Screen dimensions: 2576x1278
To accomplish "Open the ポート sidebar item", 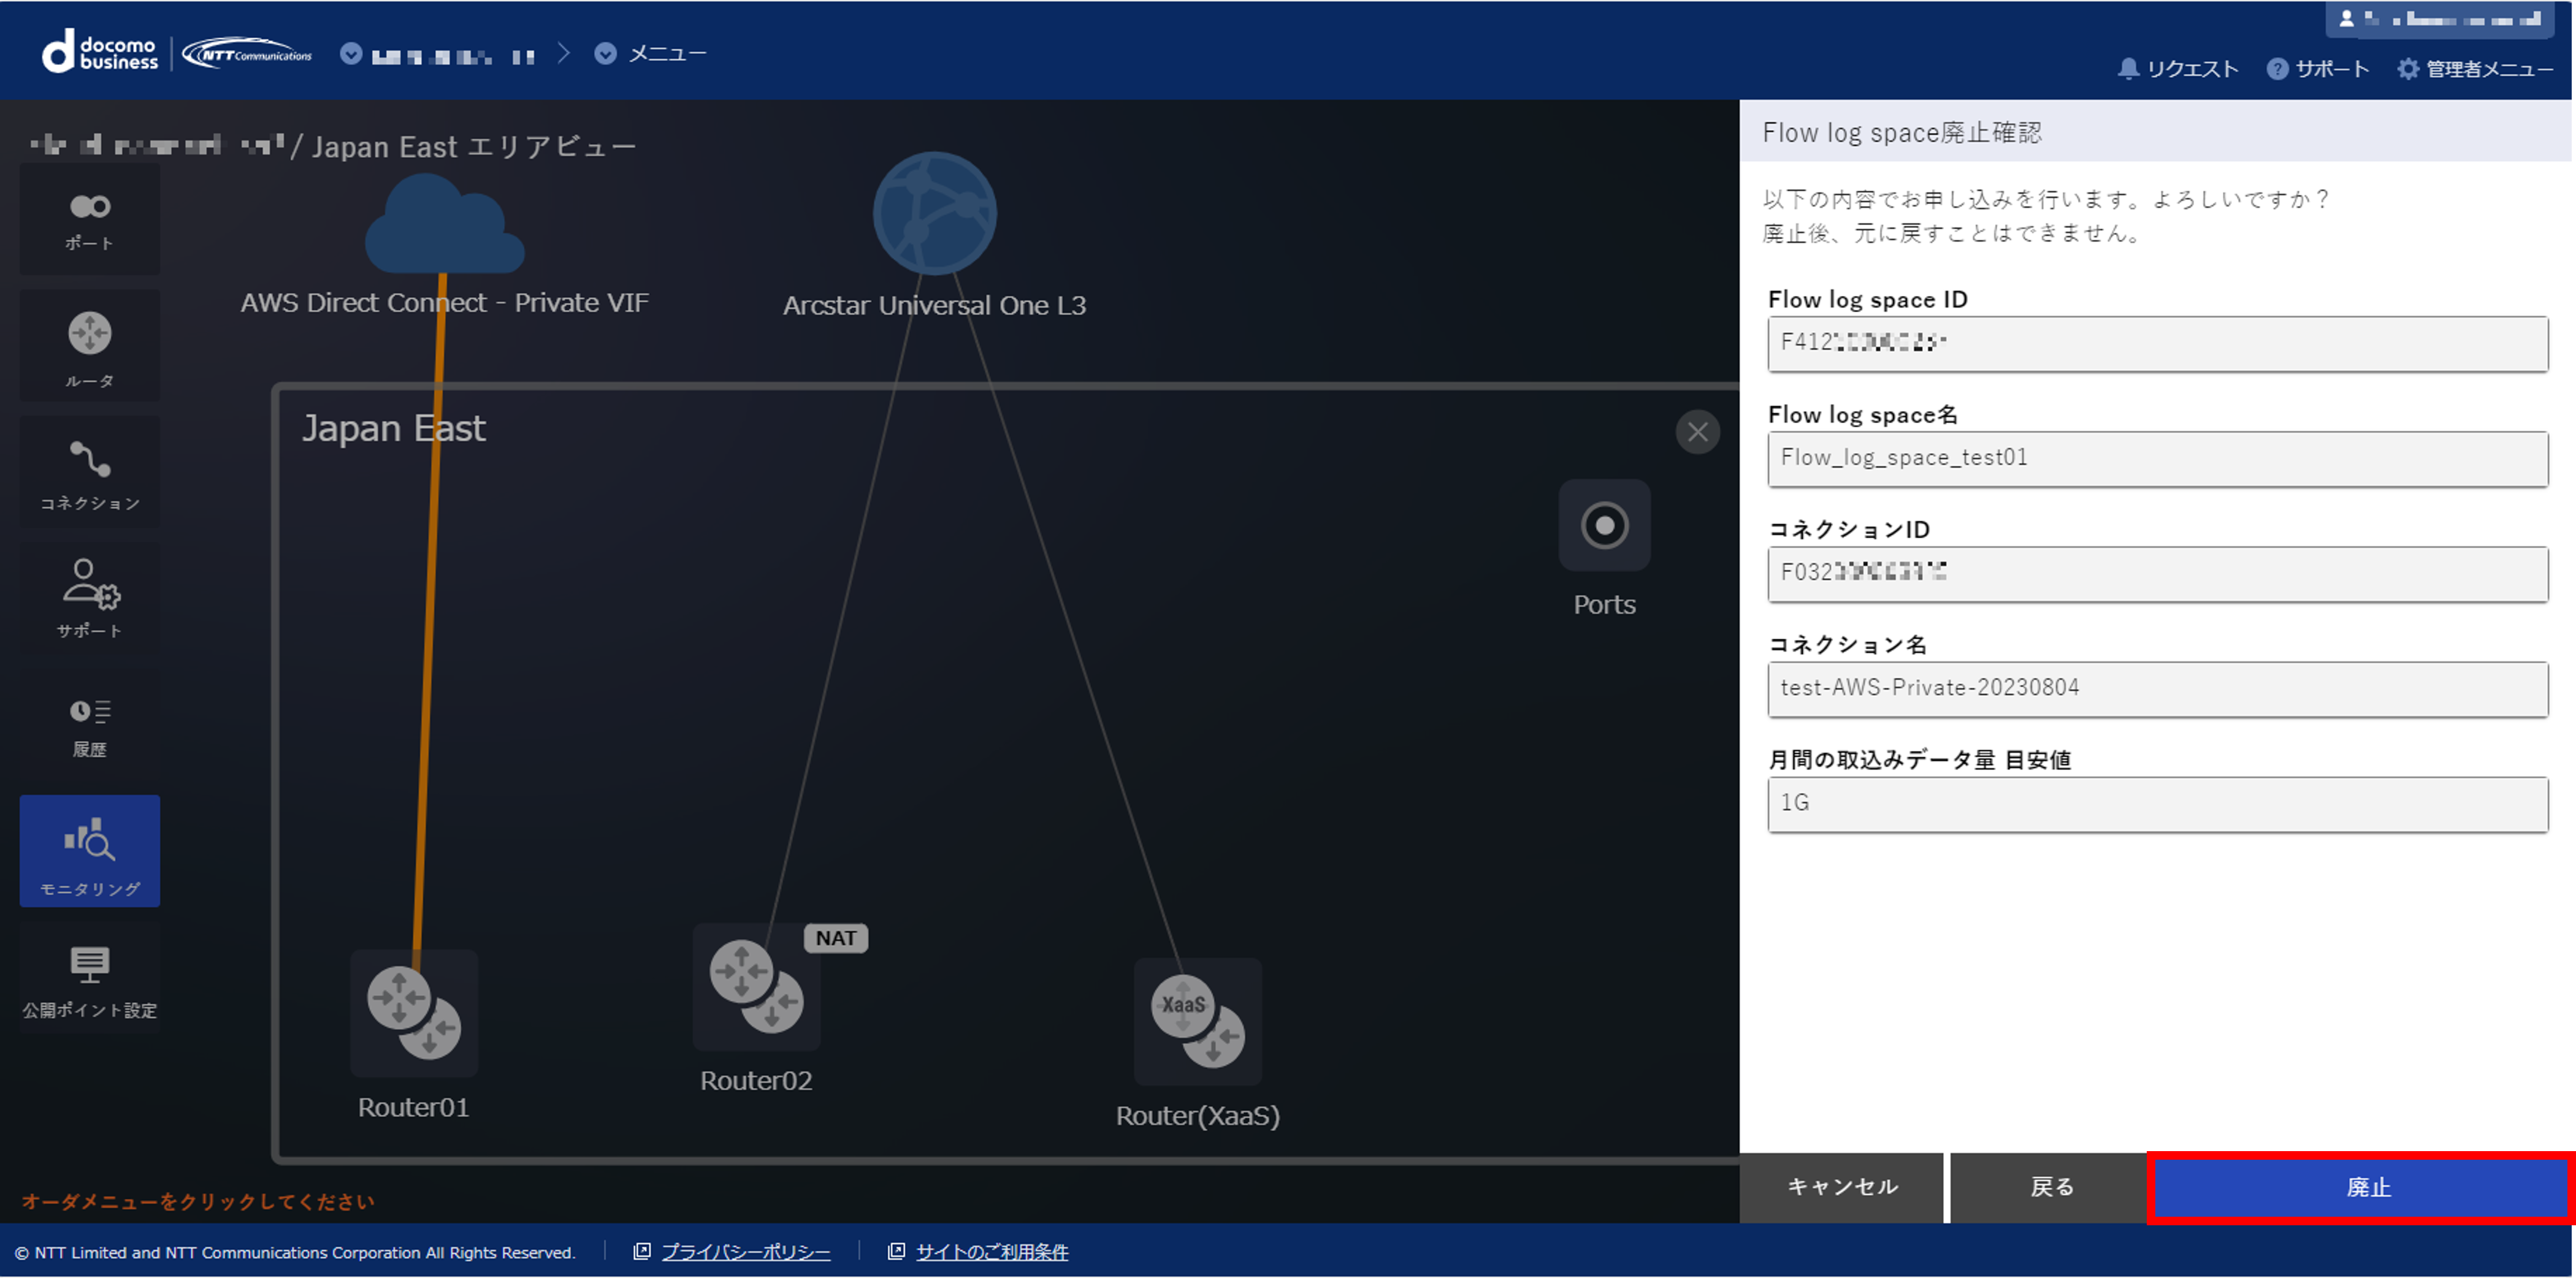I will click(x=90, y=220).
